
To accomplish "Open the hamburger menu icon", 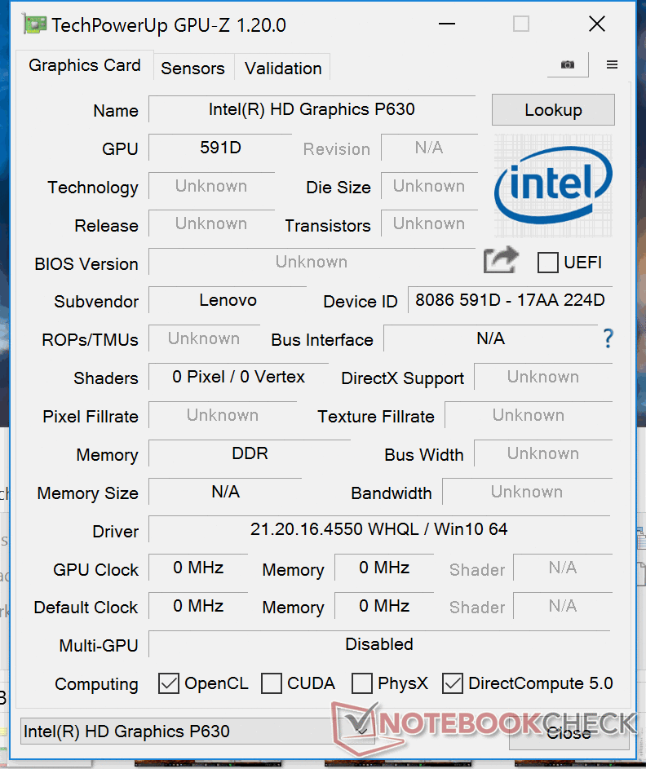I will tap(612, 65).
